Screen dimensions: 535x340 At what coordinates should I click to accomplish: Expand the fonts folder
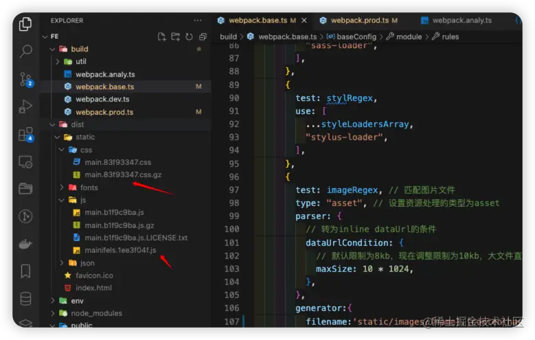tap(61, 188)
